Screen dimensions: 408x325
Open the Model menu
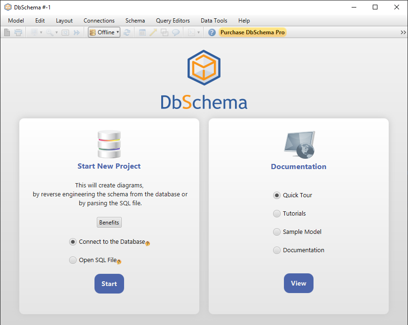pos(16,21)
